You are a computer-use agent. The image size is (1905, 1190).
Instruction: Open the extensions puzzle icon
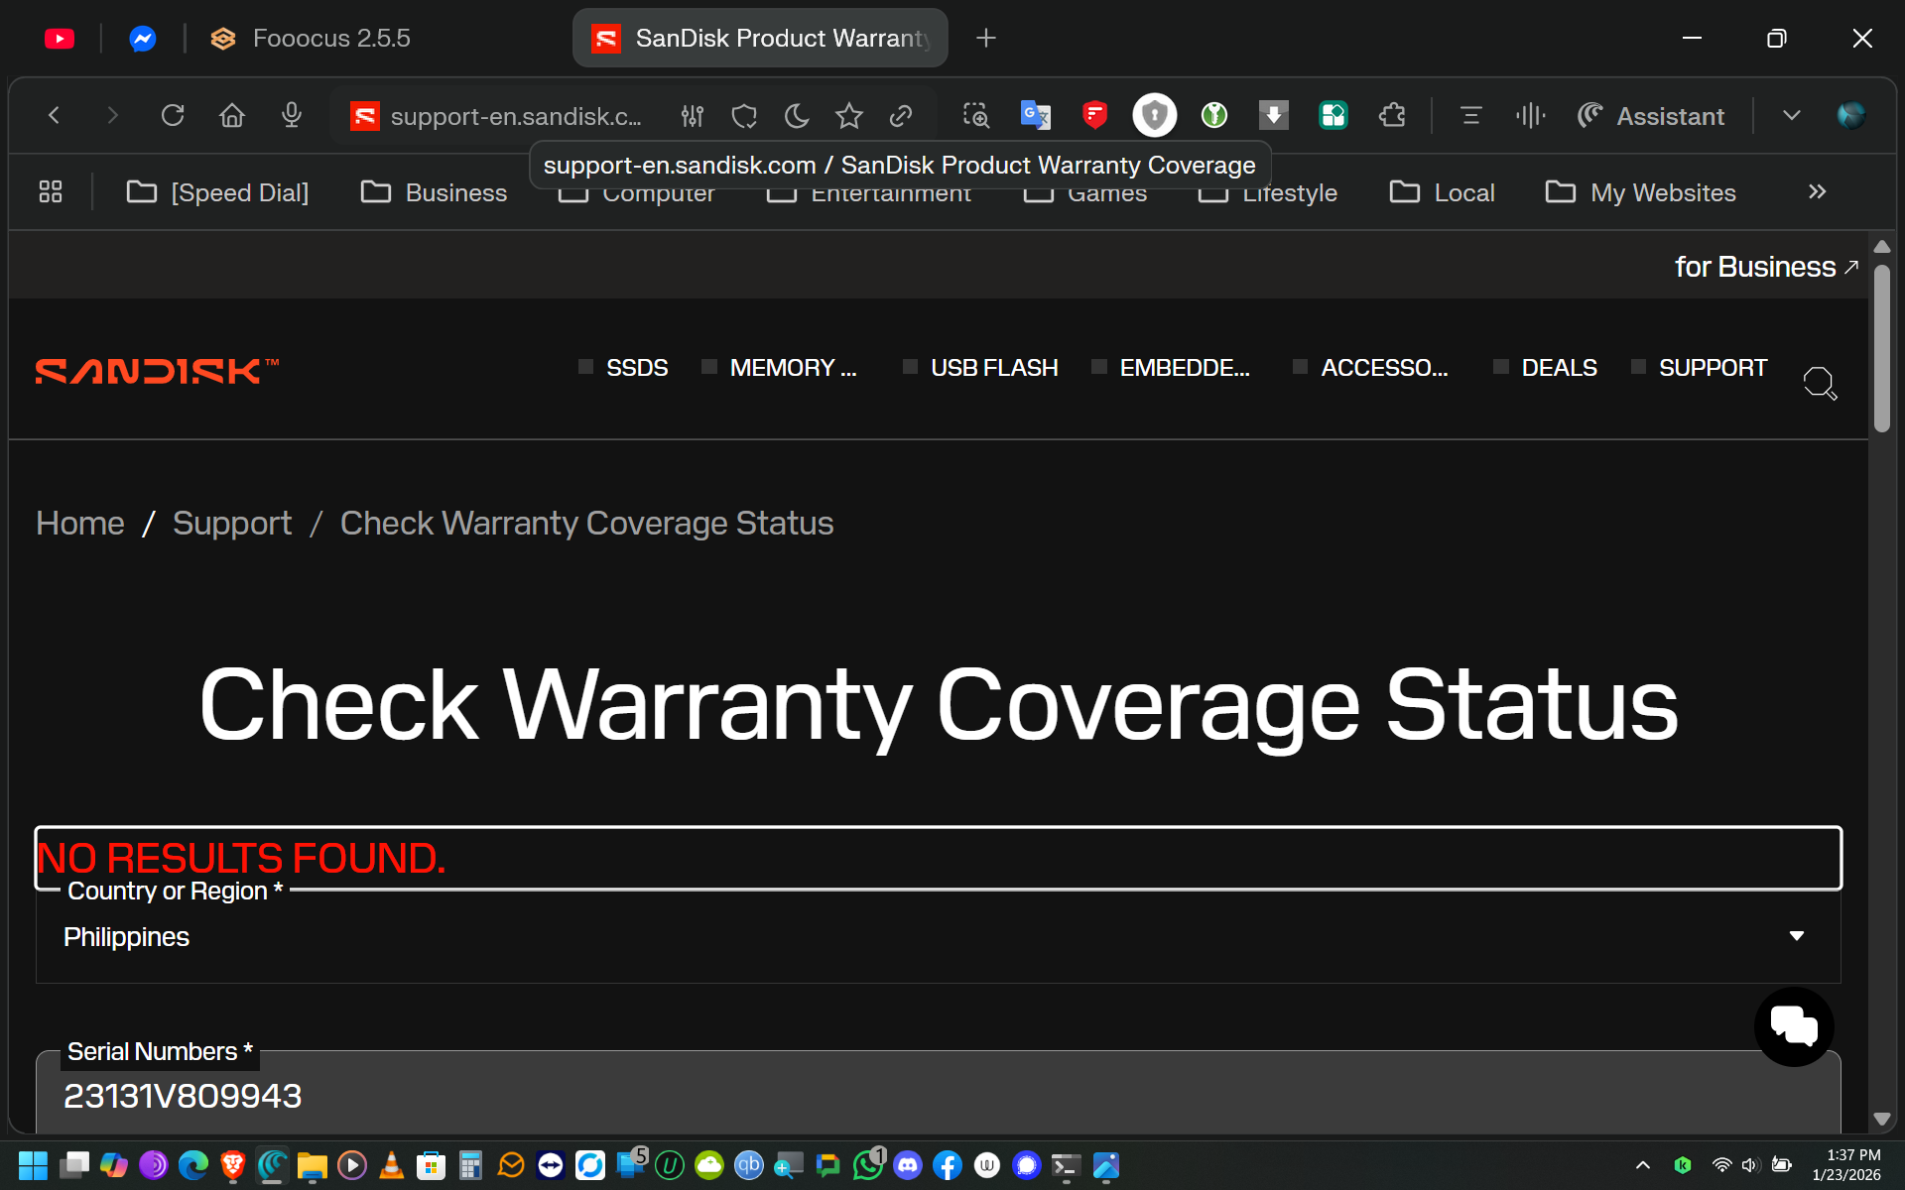point(1392,116)
